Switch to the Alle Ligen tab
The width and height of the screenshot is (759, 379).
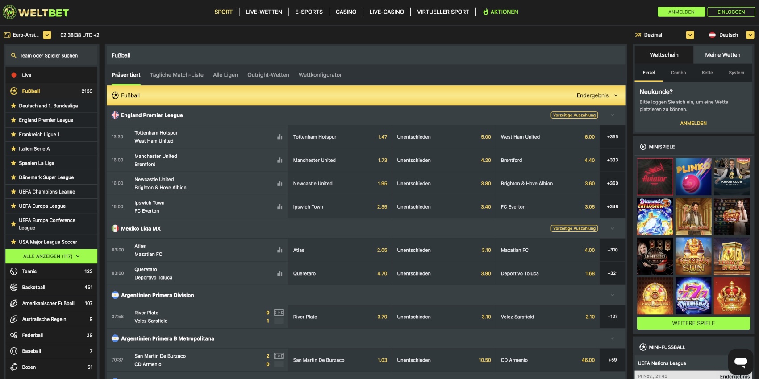point(225,75)
